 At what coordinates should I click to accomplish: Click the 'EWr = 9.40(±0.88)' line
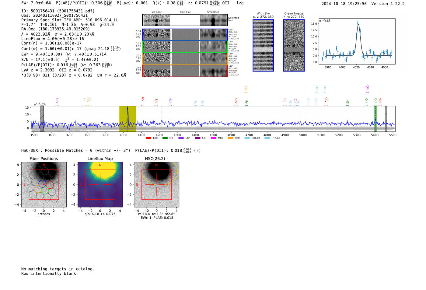[x=64, y=54]
